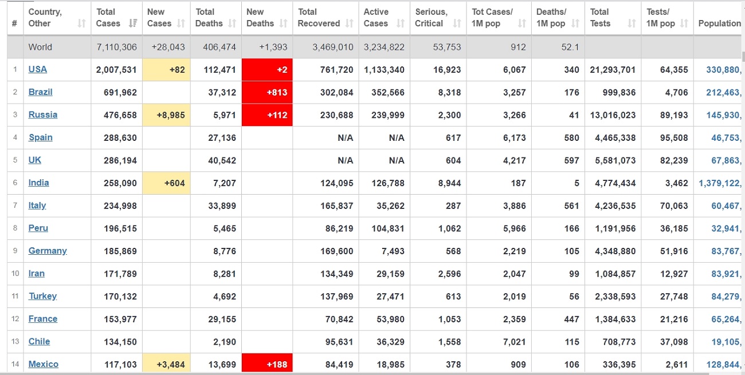Click sort icon next to Serious, Critical
This screenshot has width=745, height=375.
coord(457,23)
